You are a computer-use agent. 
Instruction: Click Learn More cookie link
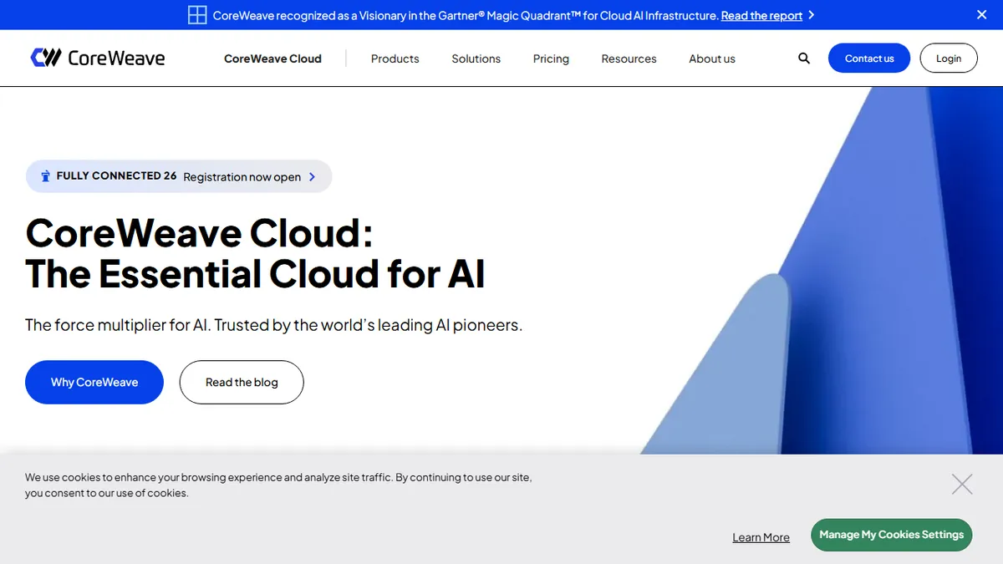(761, 537)
